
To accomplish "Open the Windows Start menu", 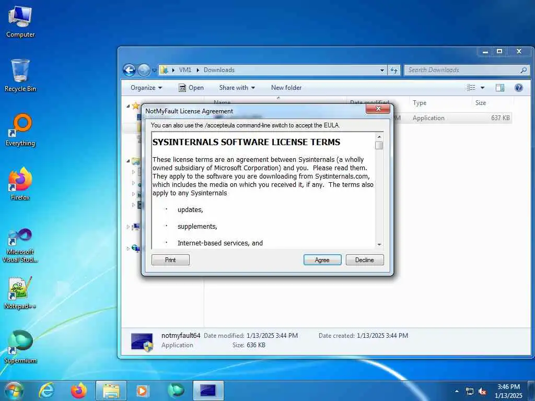I will pyautogui.click(x=14, y=391).
